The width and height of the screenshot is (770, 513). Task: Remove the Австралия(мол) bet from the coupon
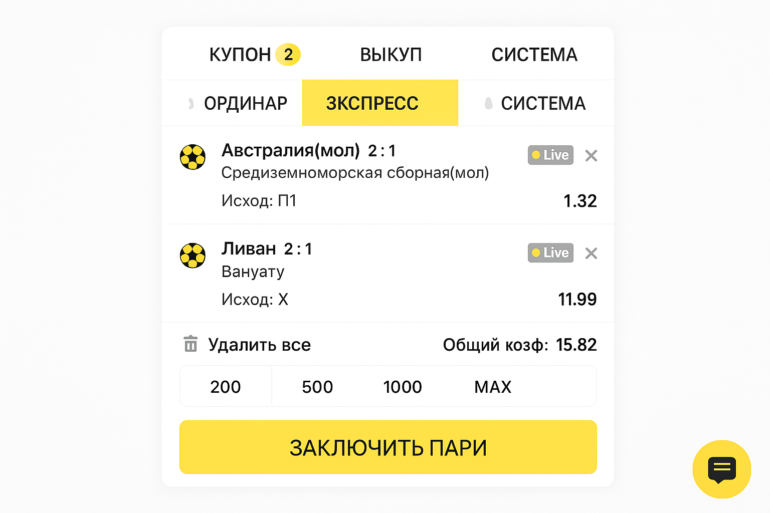click(x=591, y=156)
